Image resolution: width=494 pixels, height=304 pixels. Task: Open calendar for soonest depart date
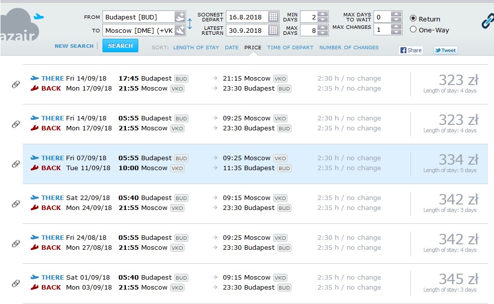click(273, 17)
